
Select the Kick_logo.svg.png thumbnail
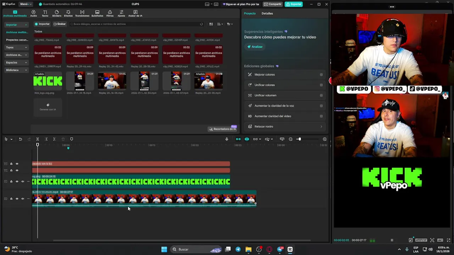(x=48, y=81)
